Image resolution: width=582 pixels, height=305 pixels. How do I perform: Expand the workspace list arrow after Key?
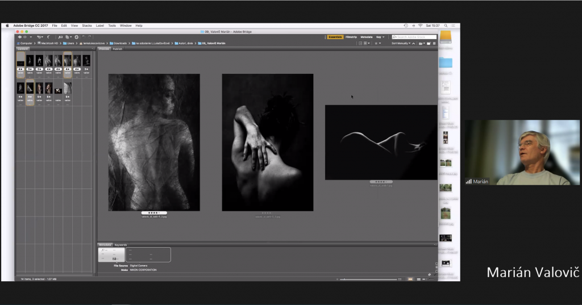click(x=384, y=37)
